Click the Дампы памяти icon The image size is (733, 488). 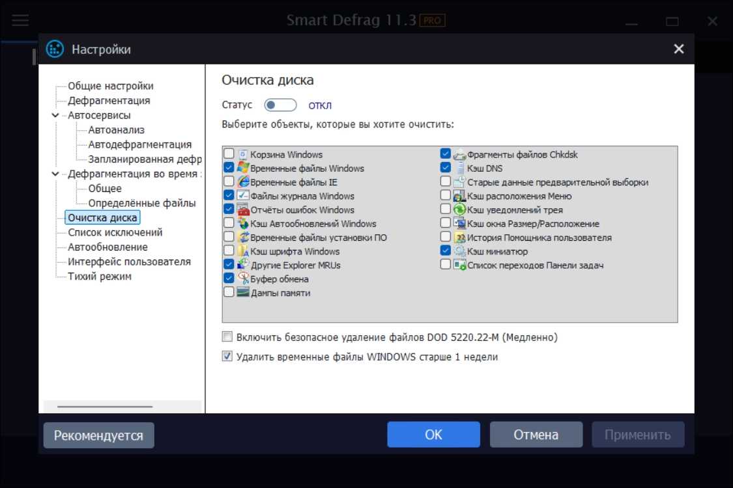(x=242, y=292)
